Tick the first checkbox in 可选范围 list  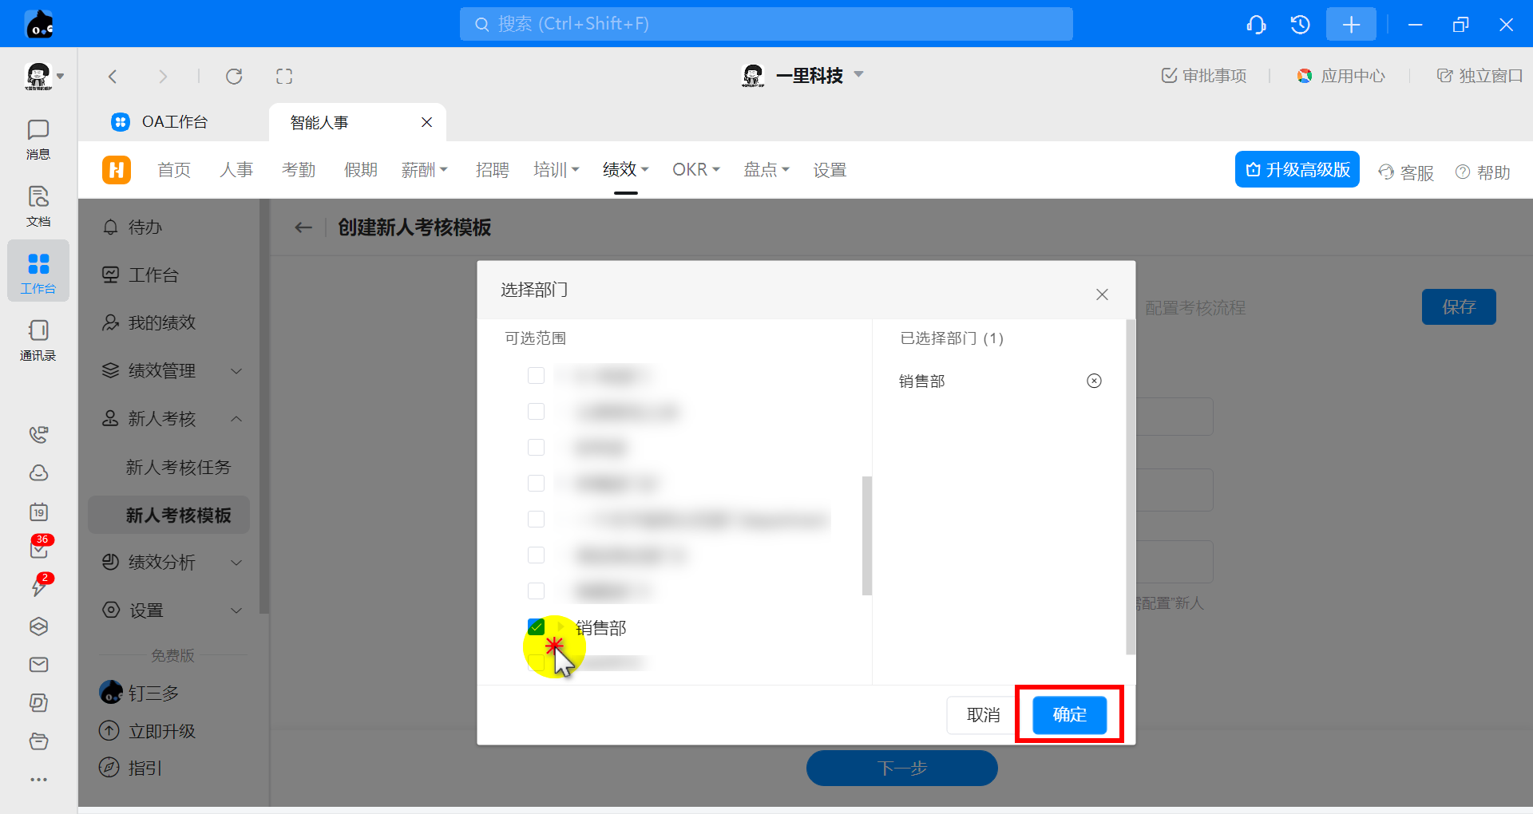tap(537, 375)
